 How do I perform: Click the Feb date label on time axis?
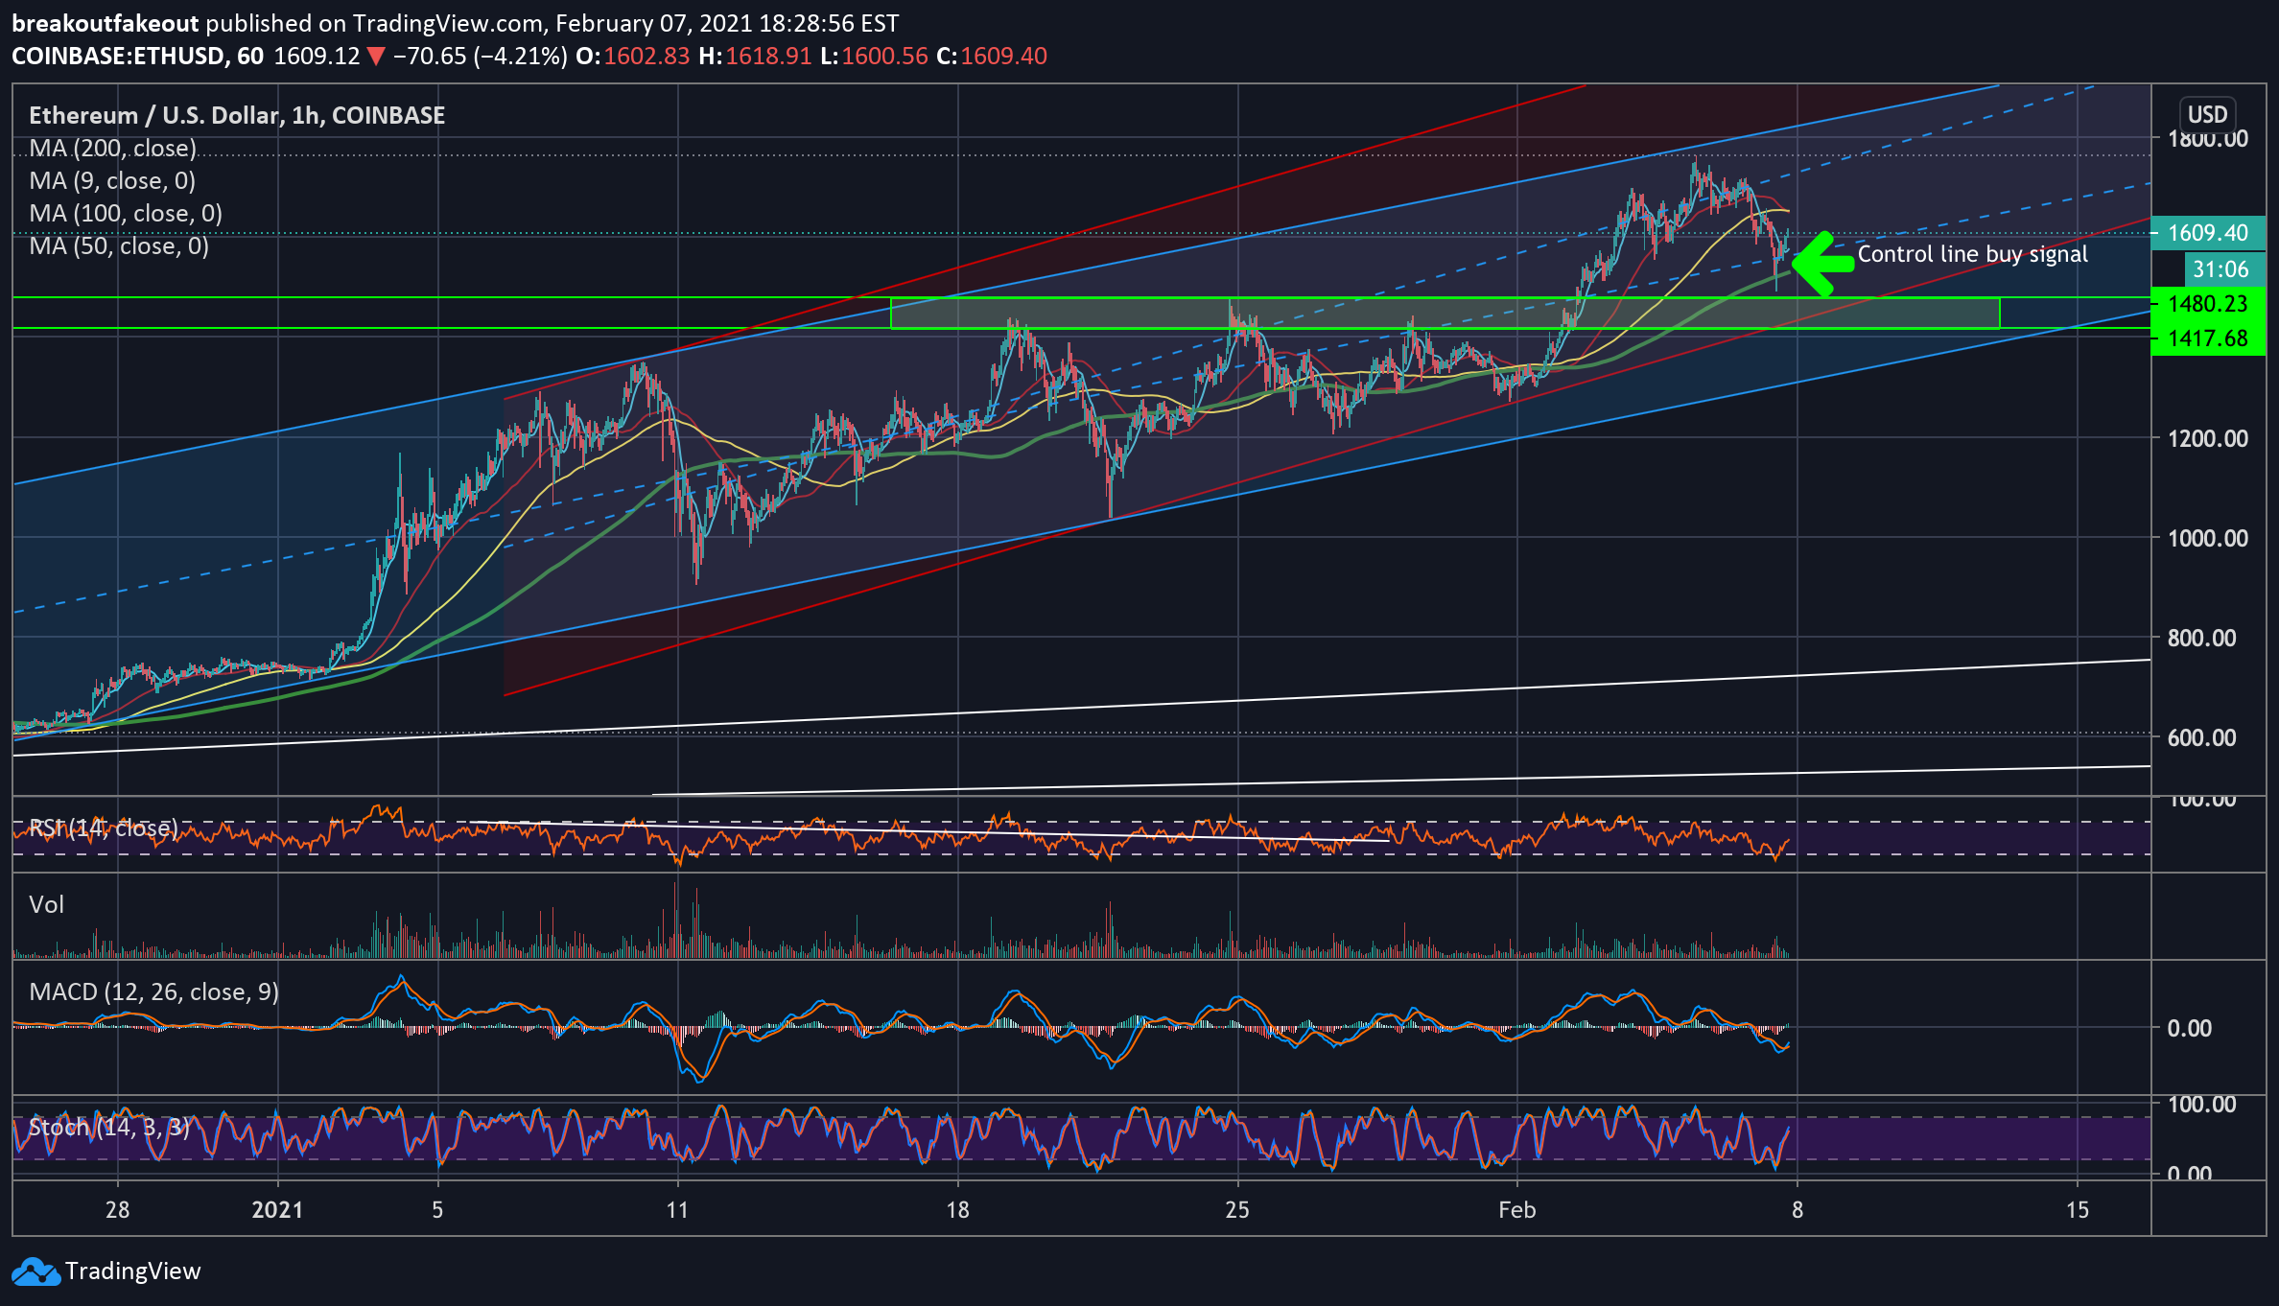pyautogui.click(x=1517, y=1210)
